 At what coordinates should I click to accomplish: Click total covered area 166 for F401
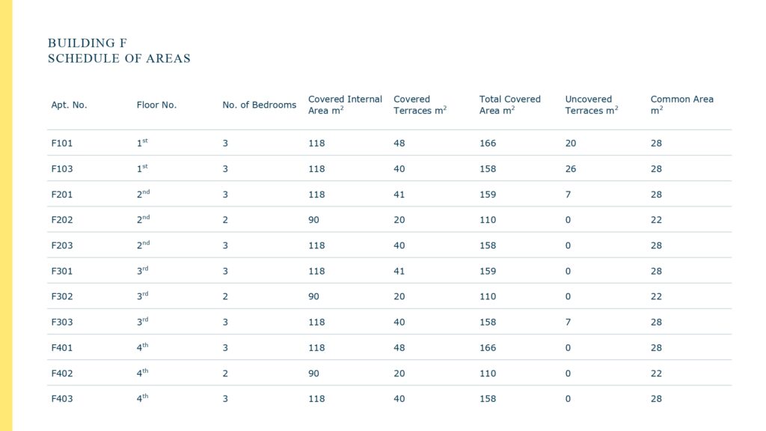(x=488, y=348)
